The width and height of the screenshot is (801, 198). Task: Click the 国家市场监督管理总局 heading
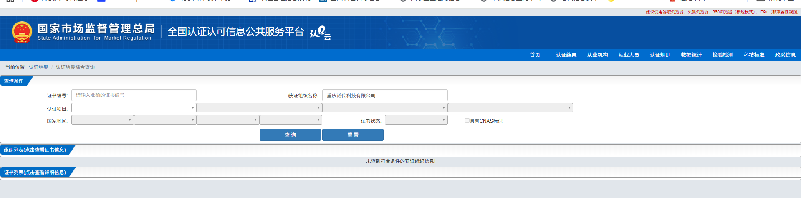pyautogui.click(x=96, y=28)
